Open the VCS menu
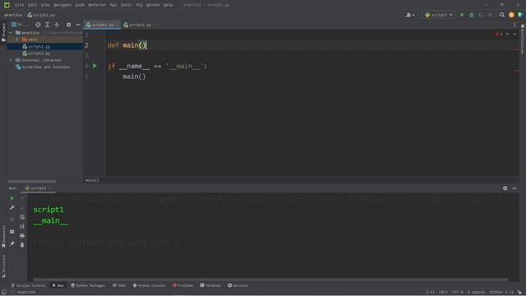 coord(139,5)
